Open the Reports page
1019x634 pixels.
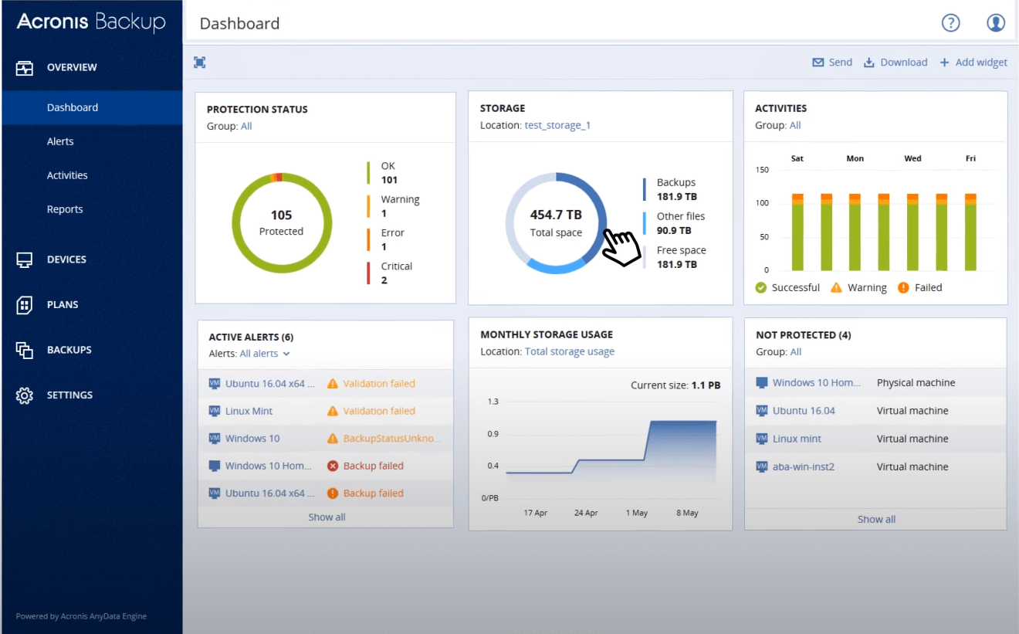click(x=64, y=209)
